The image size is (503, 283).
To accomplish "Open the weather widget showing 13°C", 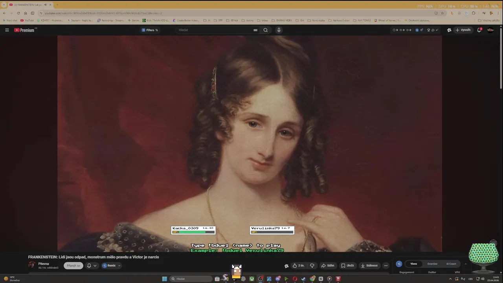I will tap(12, 279).
